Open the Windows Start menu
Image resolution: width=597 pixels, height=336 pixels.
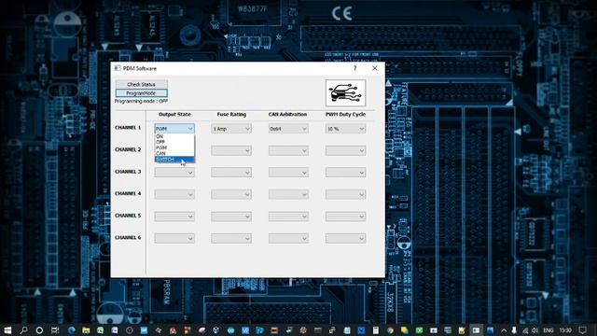coord(7,329)
